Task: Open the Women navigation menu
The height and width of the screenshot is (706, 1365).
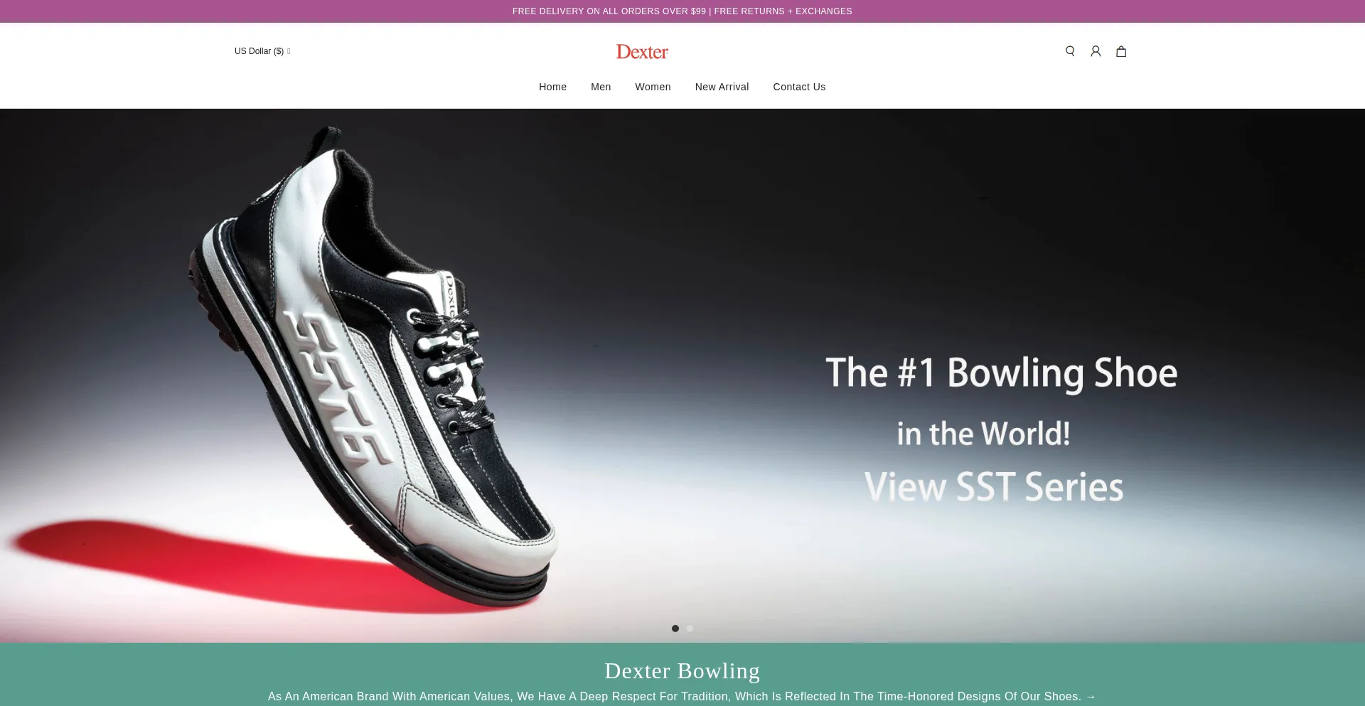Action: (x=653, y=87)
